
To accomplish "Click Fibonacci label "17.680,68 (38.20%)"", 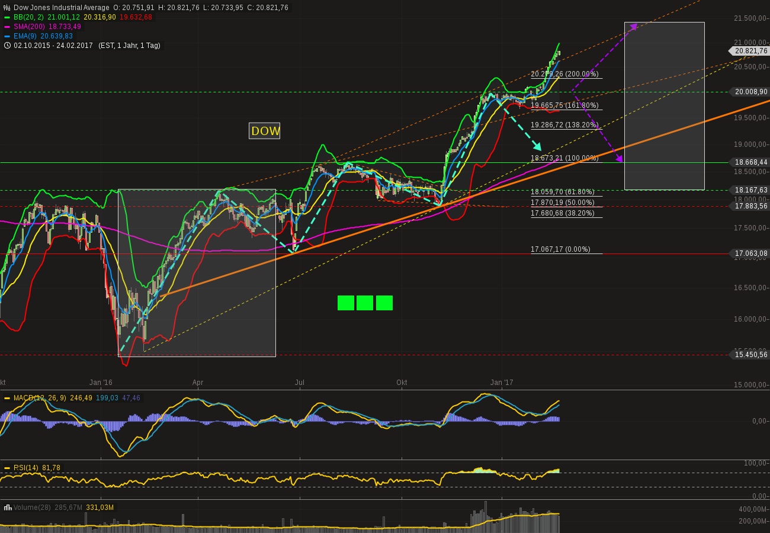I will coord(562,213).
